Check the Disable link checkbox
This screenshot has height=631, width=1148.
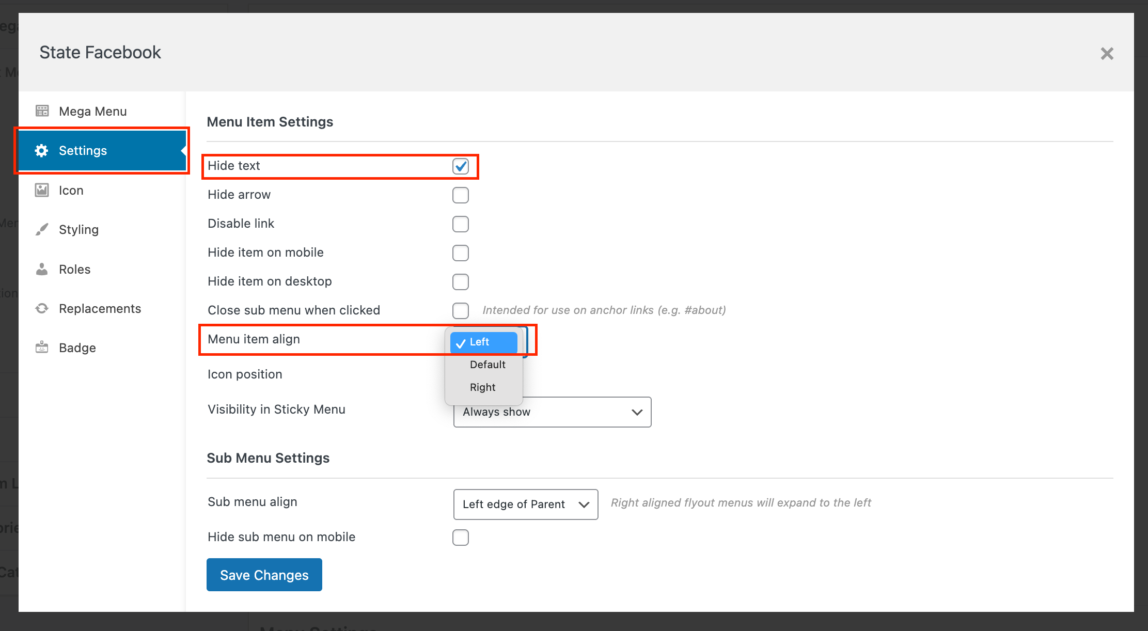pyautogui.click(x=460, y=224)
